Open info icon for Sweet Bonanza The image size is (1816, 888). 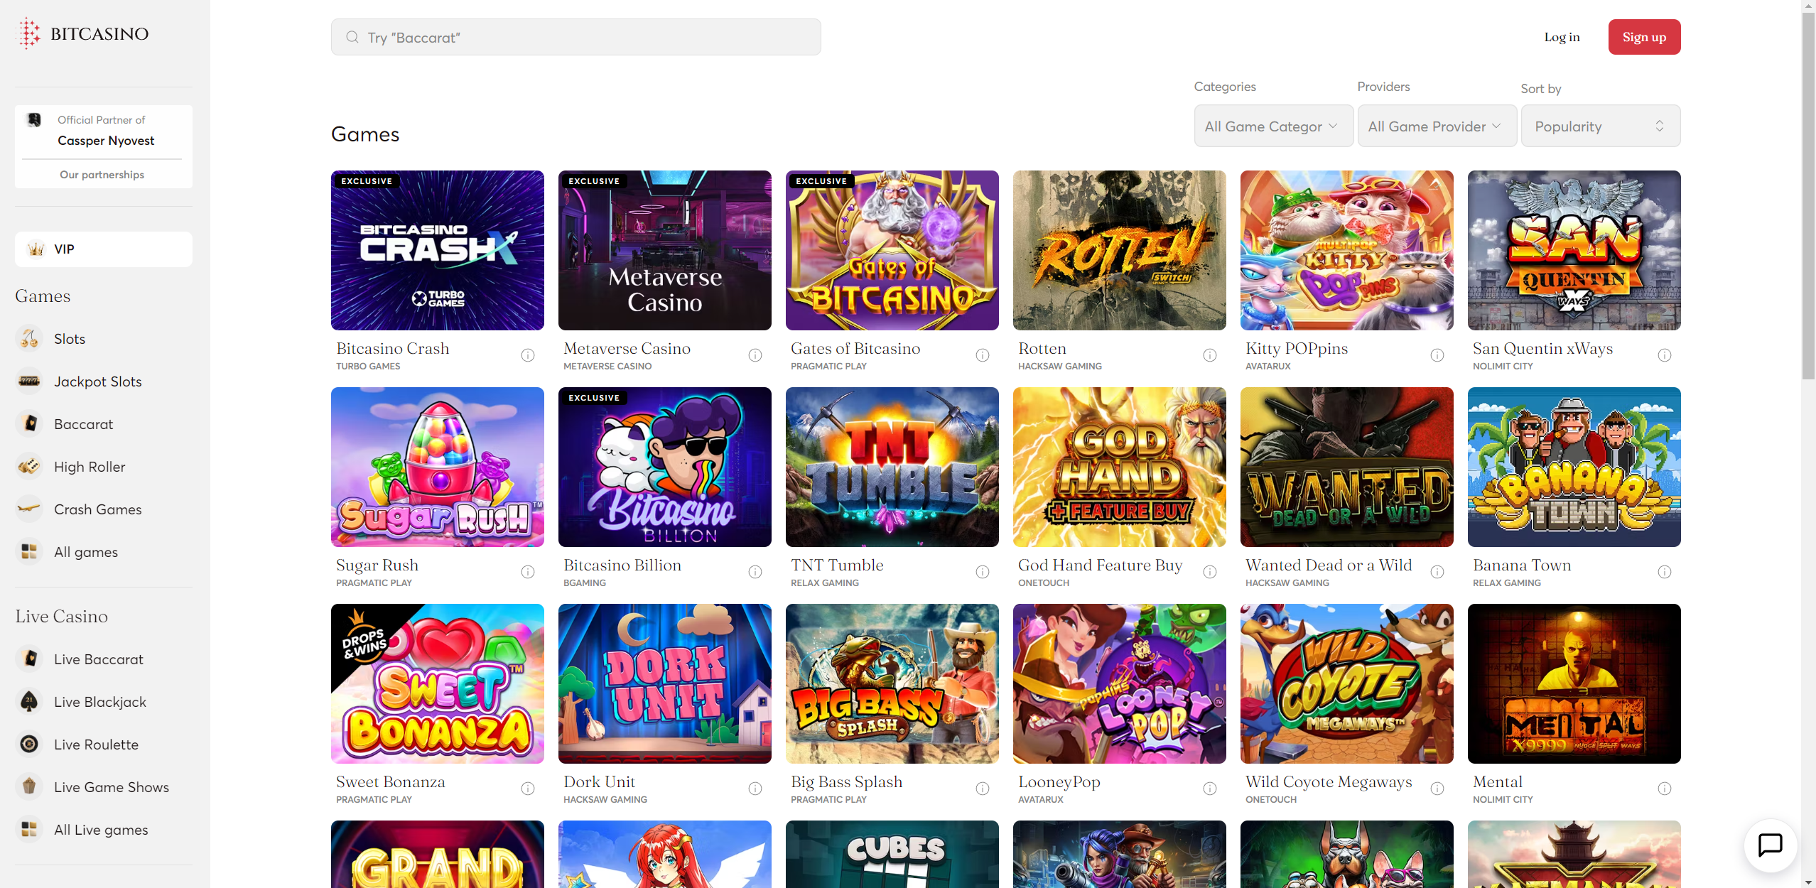click(528, 789)
